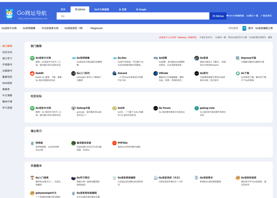Click the Go search input field

[x=133, y=16]
